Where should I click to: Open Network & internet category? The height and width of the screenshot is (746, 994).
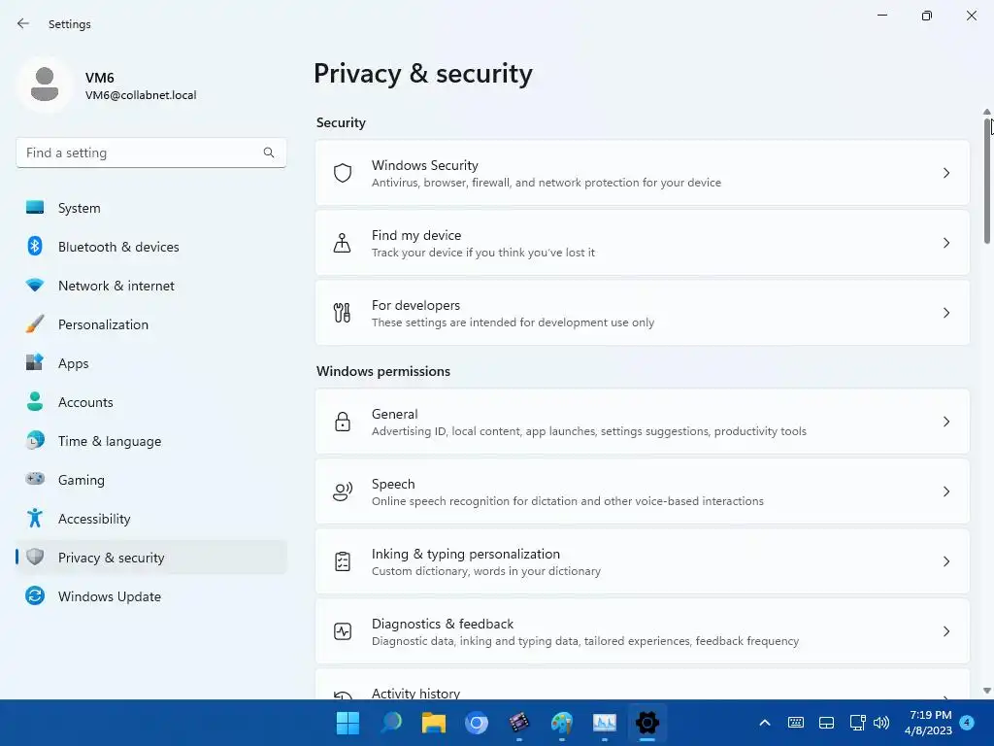tap(150, 285)
